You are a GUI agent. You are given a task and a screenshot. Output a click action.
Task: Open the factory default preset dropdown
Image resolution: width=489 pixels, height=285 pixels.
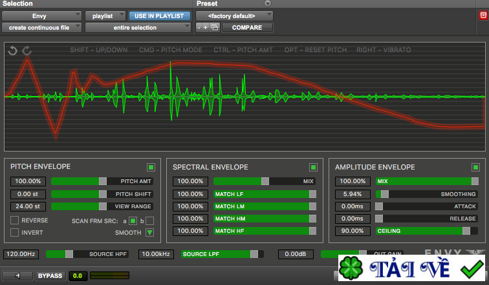pyautogui.click(x=234, y=15)
